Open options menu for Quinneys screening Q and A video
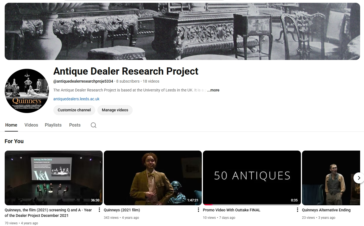Screen dimensions: 364x226 tap(99, 210)
